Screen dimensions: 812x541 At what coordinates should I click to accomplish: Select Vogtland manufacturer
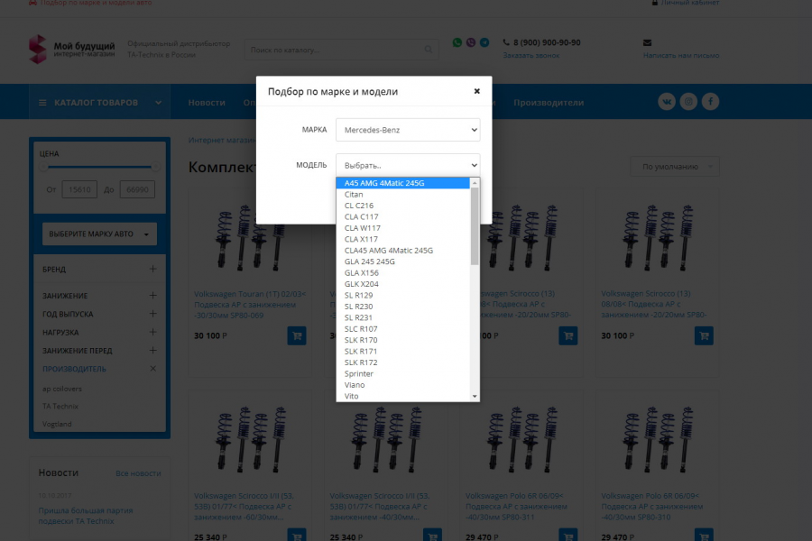tap(57, 424)
